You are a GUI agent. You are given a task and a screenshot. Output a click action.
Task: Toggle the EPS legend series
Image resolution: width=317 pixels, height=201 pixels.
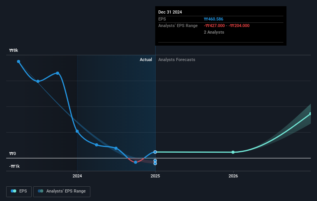coord(19,191)
